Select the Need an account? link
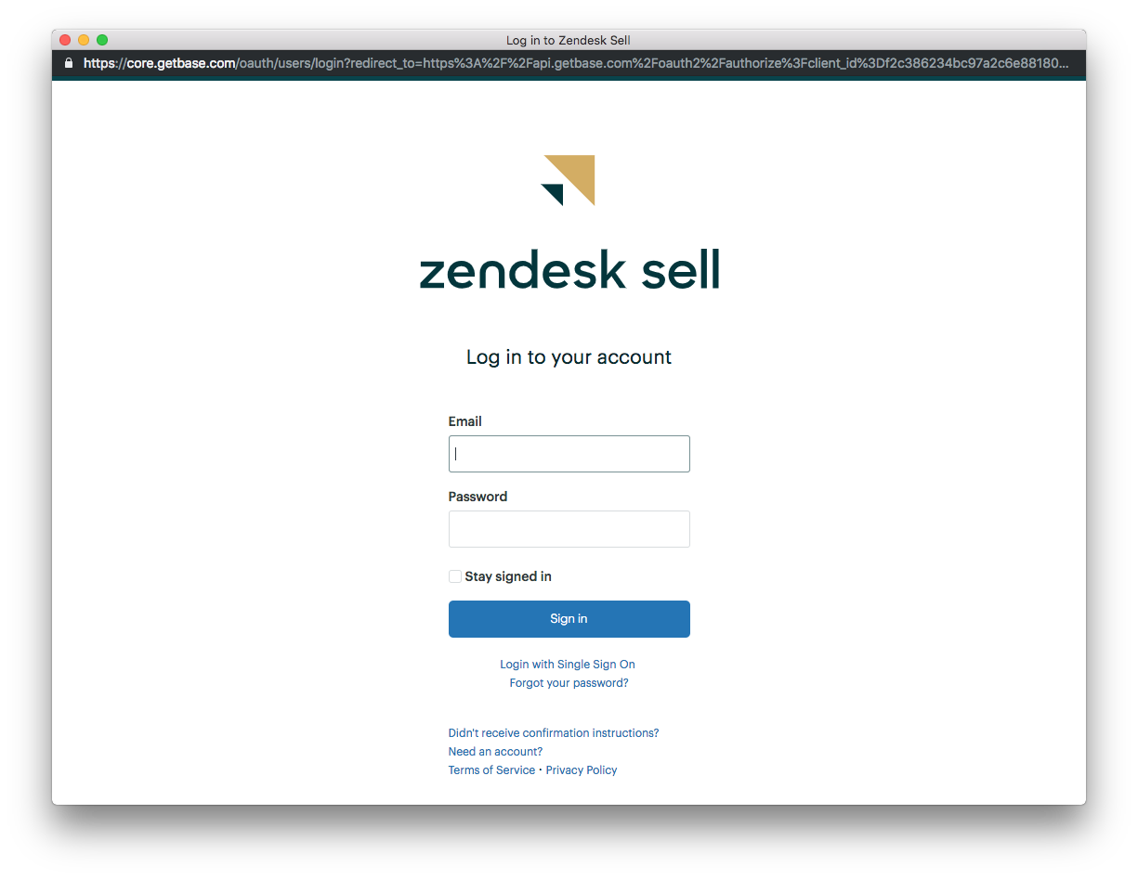The image size is (1138, 879). pos(495,752)
